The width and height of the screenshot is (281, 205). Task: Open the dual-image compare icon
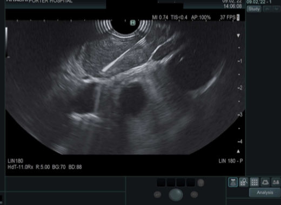tap(276, 182)
